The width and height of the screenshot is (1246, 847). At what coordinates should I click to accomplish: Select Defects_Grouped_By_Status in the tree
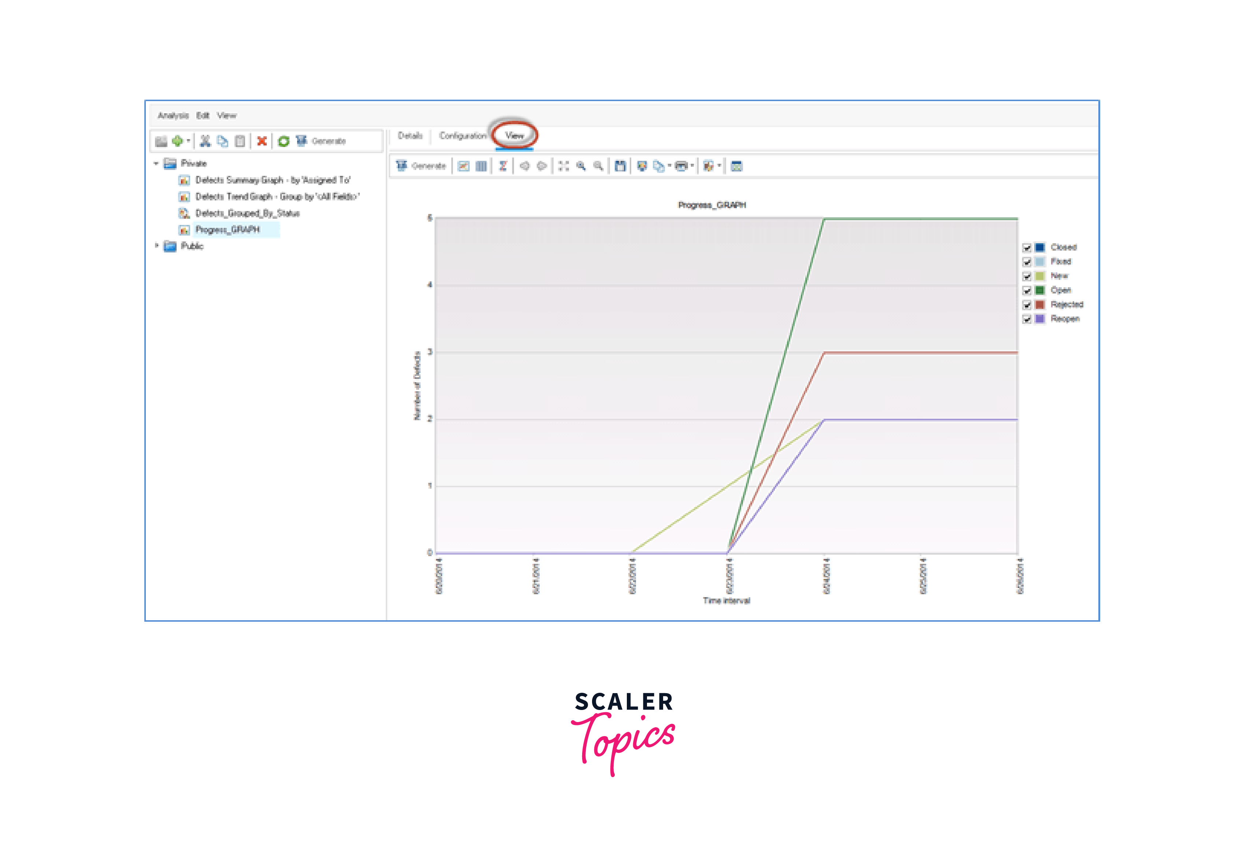click(x=247, y=213)
